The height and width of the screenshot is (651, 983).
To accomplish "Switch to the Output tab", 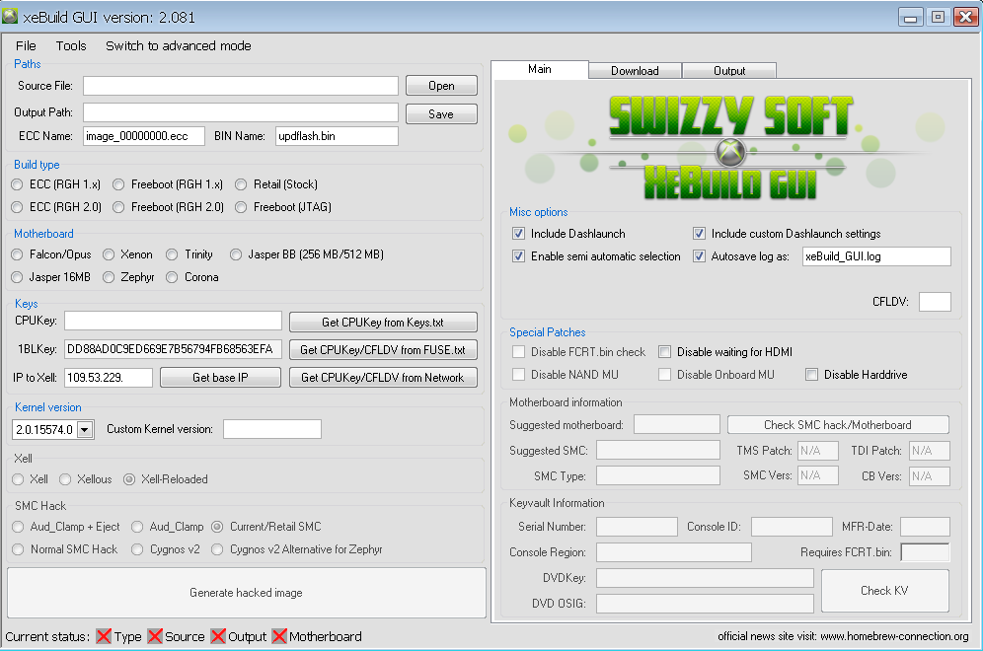I will (729, 70).
